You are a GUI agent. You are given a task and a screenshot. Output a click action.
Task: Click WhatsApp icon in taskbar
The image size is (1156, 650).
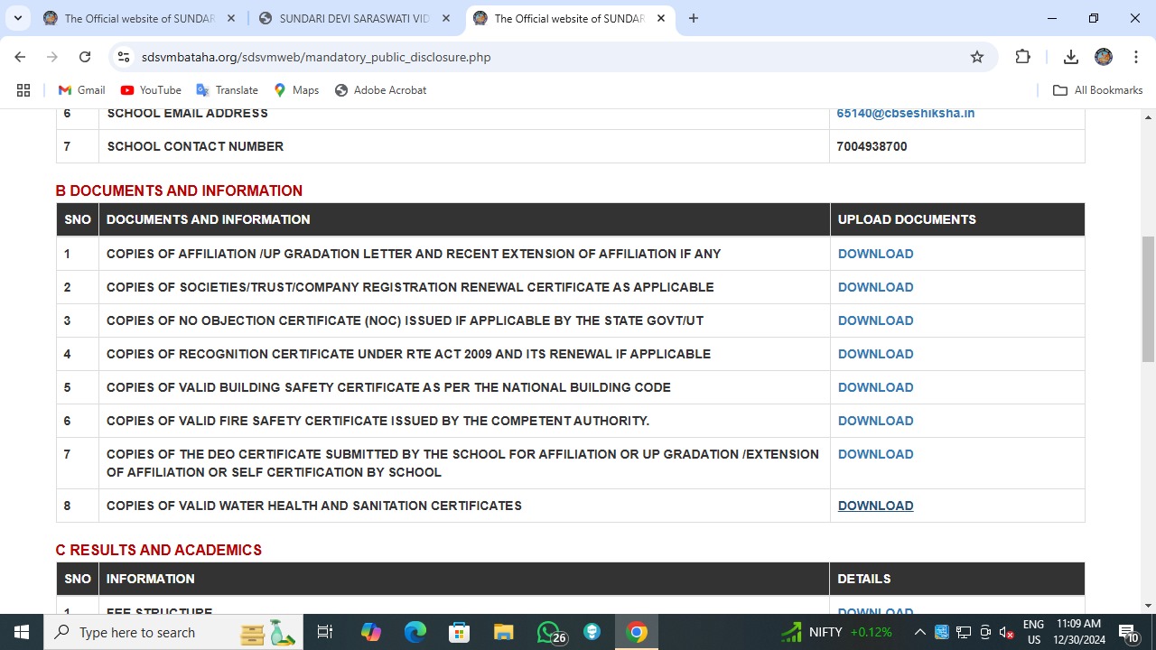click(x=548, y=632)
